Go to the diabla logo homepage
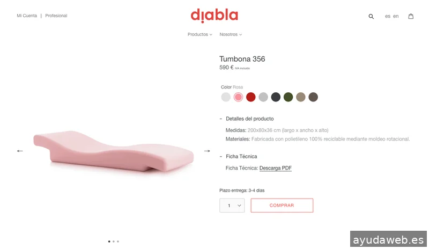This screenshot has height=249, width=429. (214, 16)
